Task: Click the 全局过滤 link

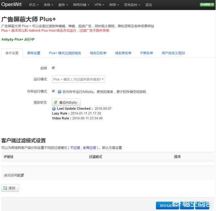Action: pyautogui.click(x=89, y=148)
